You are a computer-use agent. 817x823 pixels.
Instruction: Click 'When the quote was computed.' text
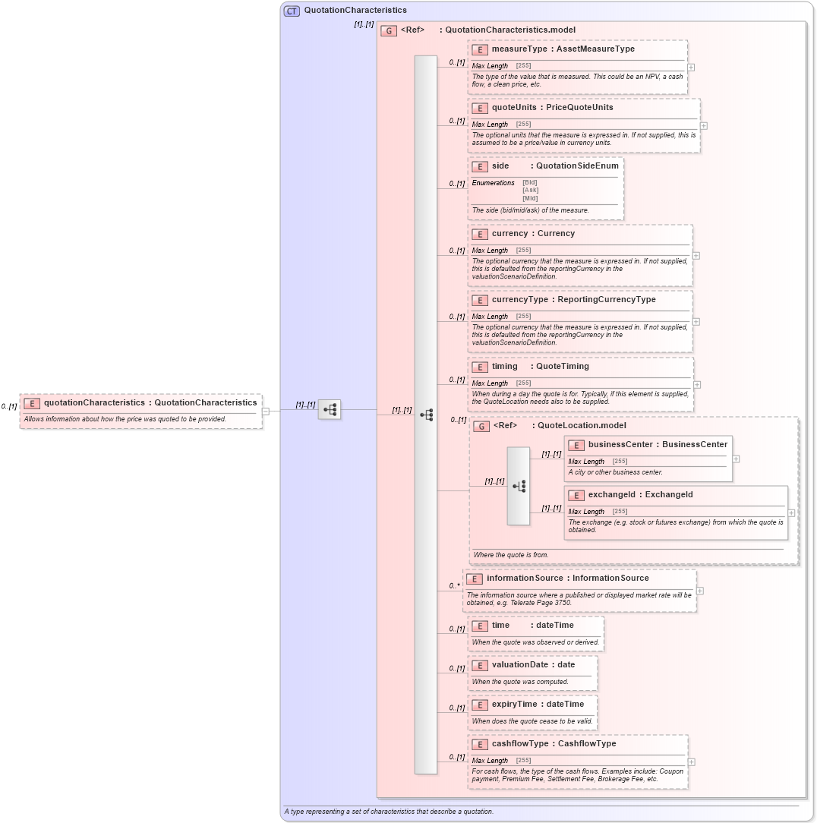(x=520, y=682)
